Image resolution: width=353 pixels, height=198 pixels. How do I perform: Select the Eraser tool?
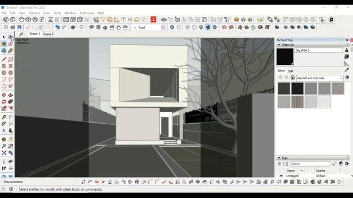click(10, 44)
